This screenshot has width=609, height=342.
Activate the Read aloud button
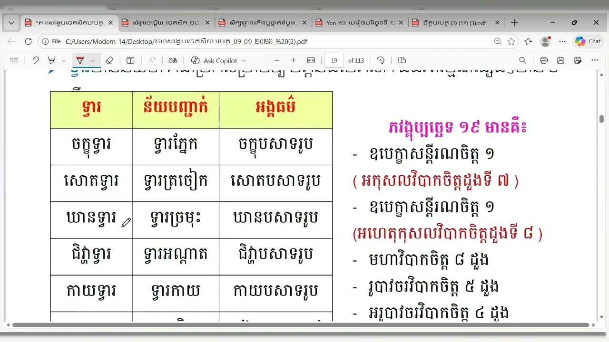[152, 60]
